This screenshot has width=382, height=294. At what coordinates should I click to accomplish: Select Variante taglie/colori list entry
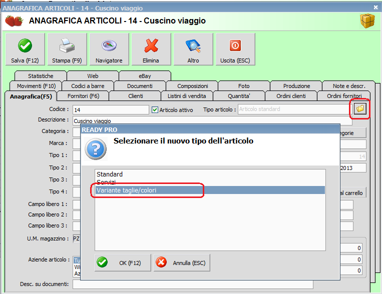(x=210, y=190)
